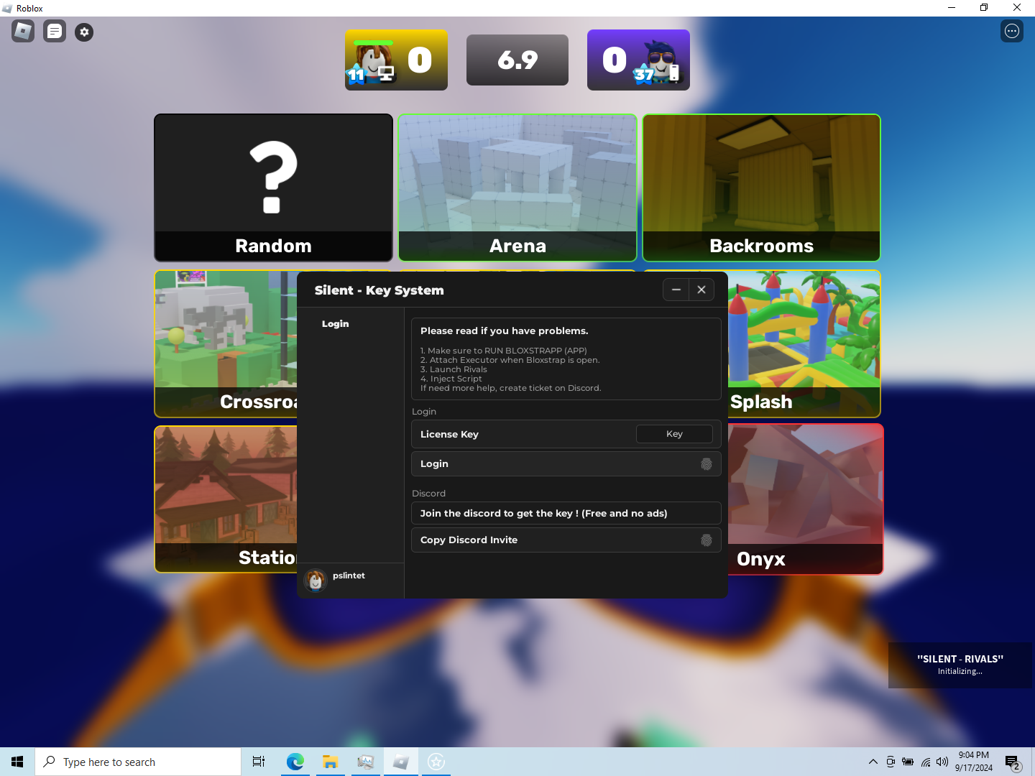Click the Copy Discord Invite button
Image resolution: width=1035 pixels, height=776 pixels.
(x=566, y=540)
